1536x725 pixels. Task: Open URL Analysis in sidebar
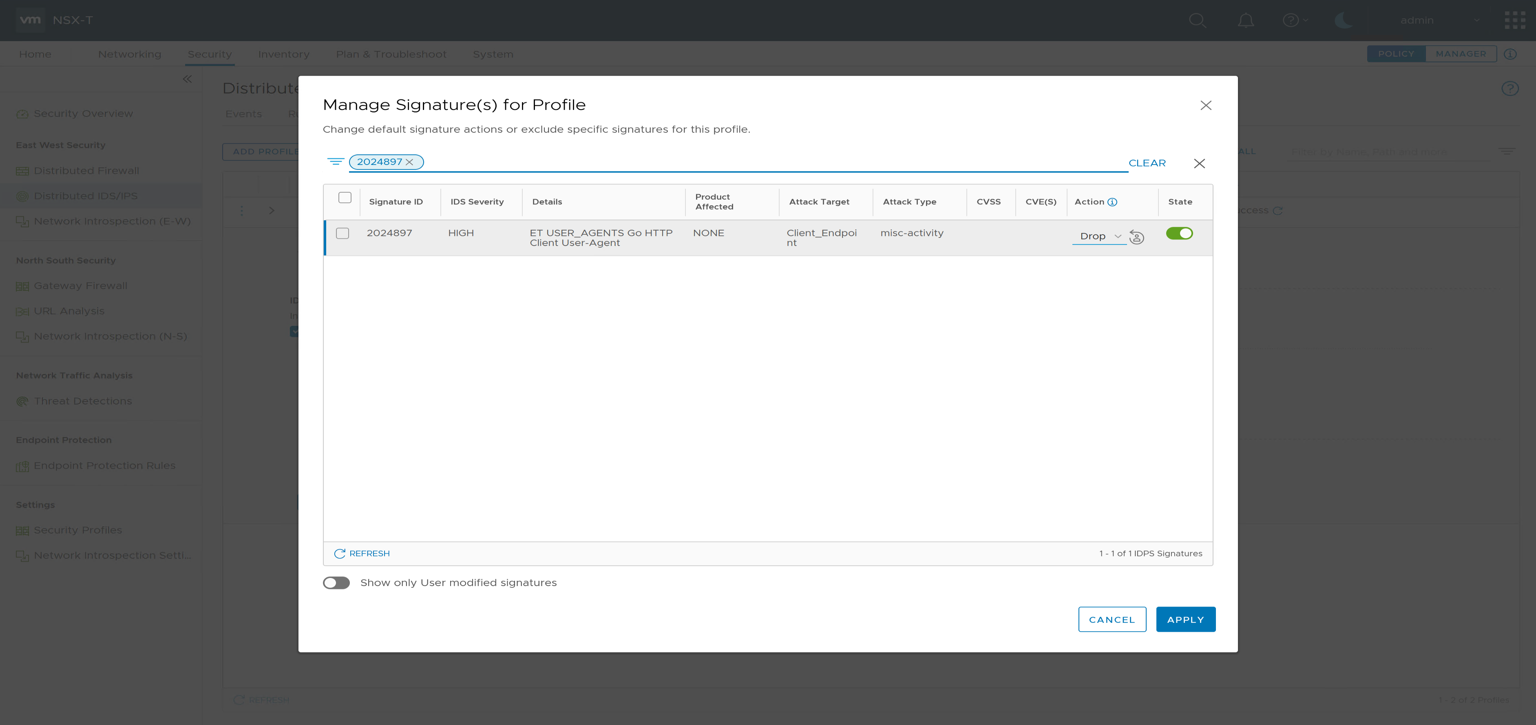point(69,311)
